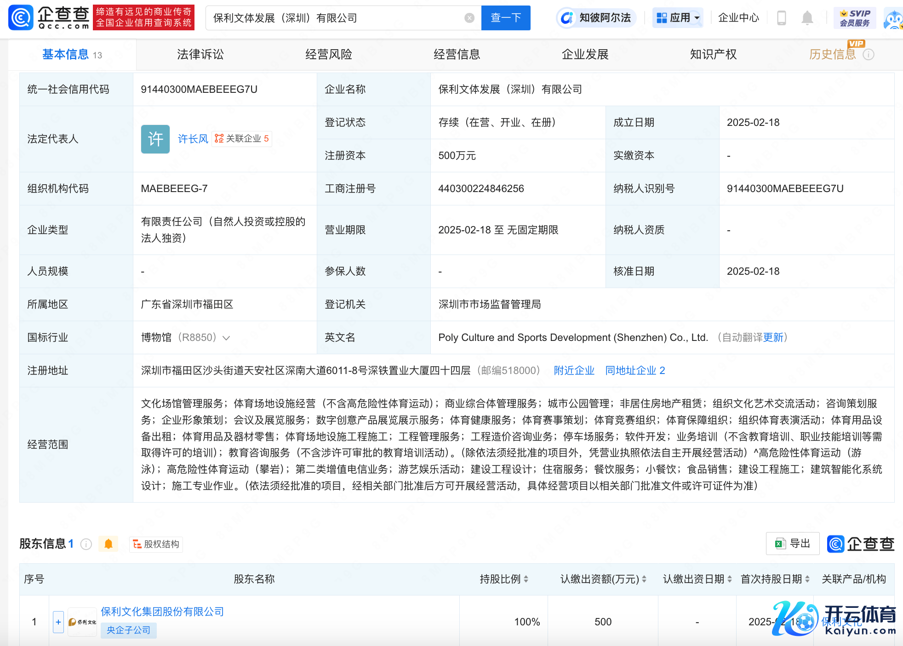Click shareholder info help icon
The width and height of the screenshot is (903, 646).
(86, 544)
